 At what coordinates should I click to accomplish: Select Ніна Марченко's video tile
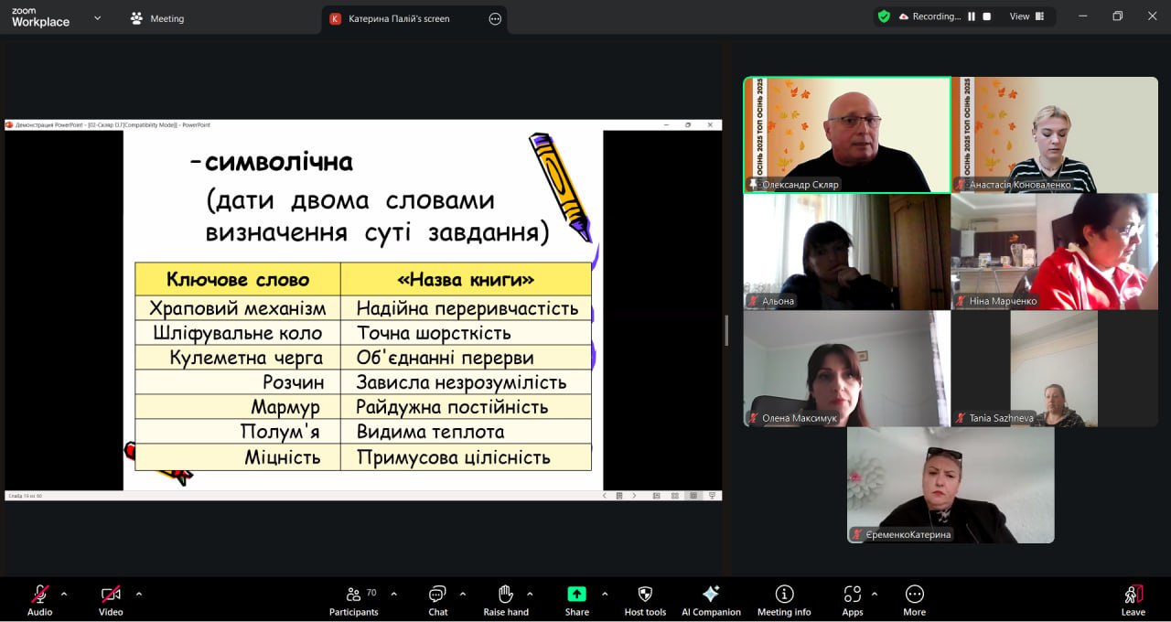[x=1055, y=252]
